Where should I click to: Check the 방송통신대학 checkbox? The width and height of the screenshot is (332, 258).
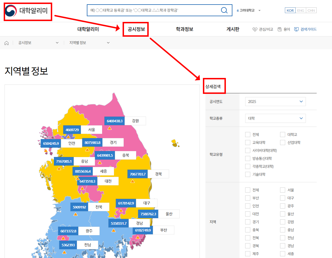pos(247,158)
